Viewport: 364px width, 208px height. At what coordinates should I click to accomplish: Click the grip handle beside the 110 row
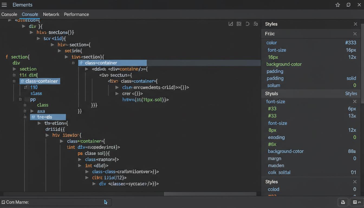pos(26,87)
